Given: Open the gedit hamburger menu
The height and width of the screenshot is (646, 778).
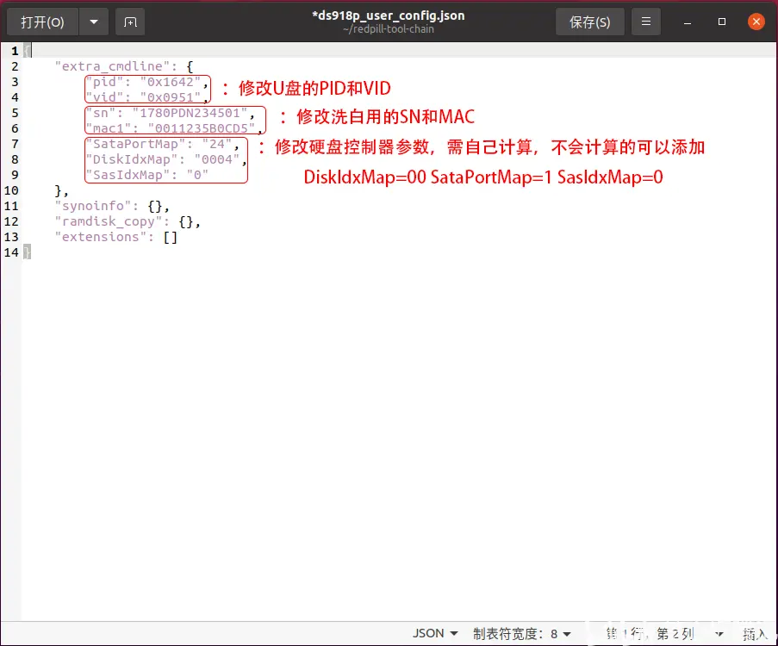Looking at the screenshot, I should click(x=645, y=21).
